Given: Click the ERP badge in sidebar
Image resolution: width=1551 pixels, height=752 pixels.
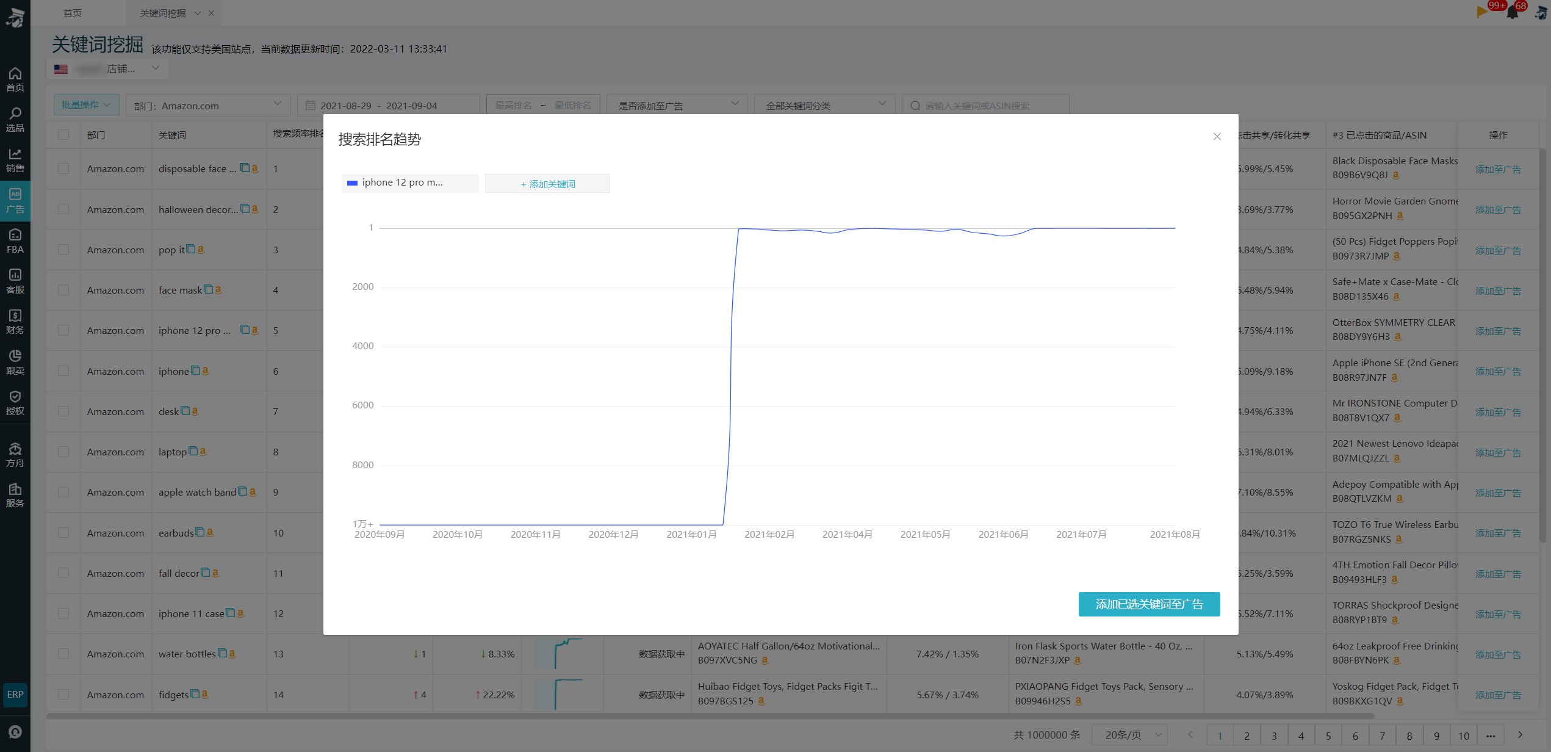Looking at the screenshot, I should point(15,695).
